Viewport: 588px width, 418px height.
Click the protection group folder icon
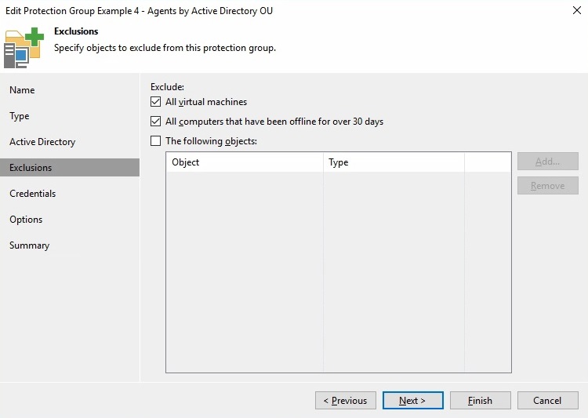click(x=24, y=48)
